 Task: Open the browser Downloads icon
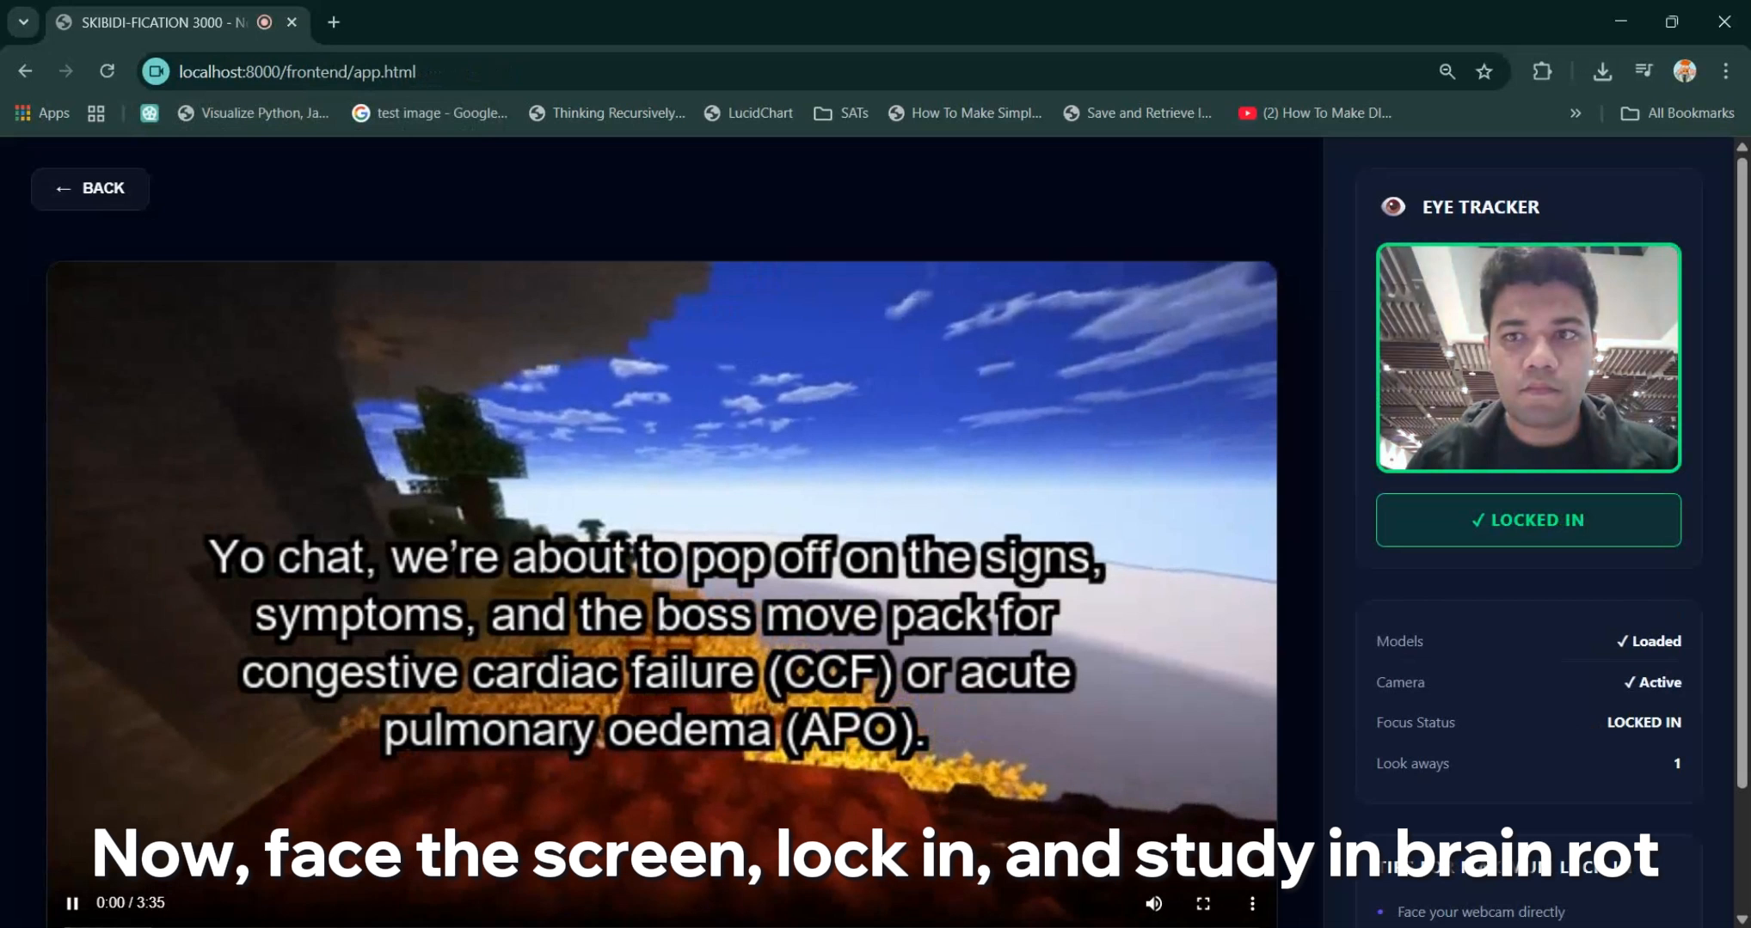tap(1601, 71)
